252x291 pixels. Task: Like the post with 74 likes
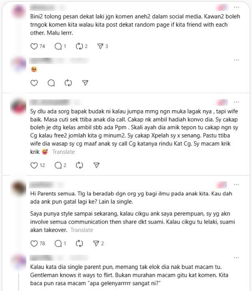point(34,46)
